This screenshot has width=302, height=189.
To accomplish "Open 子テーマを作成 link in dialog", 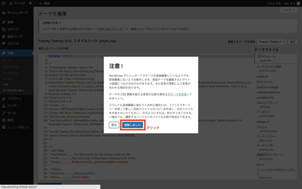I will click(177, 94).
